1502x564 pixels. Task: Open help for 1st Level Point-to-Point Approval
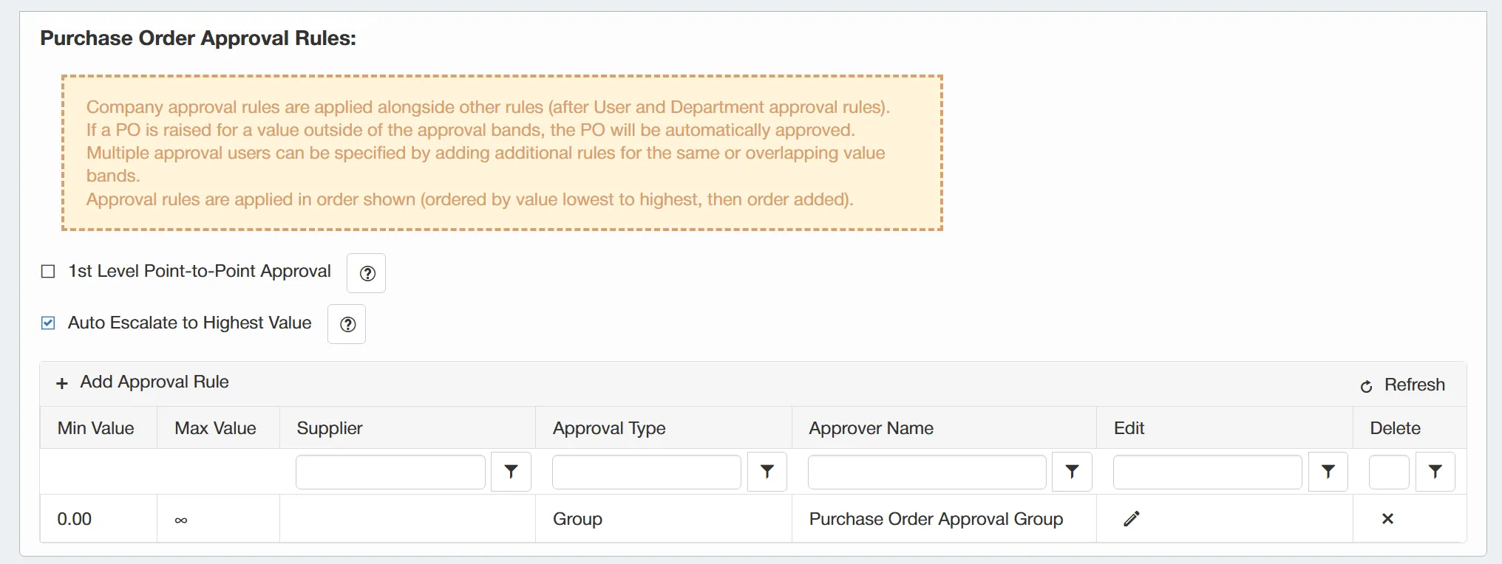(367, 273)
